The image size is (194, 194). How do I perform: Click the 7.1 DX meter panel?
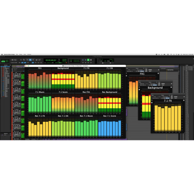pyautogui.click(x=110, y=79)
